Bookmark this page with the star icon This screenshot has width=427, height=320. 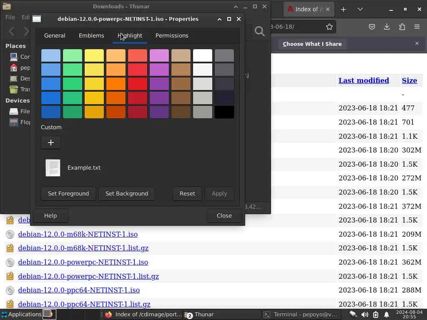click(x=329, y=27)
